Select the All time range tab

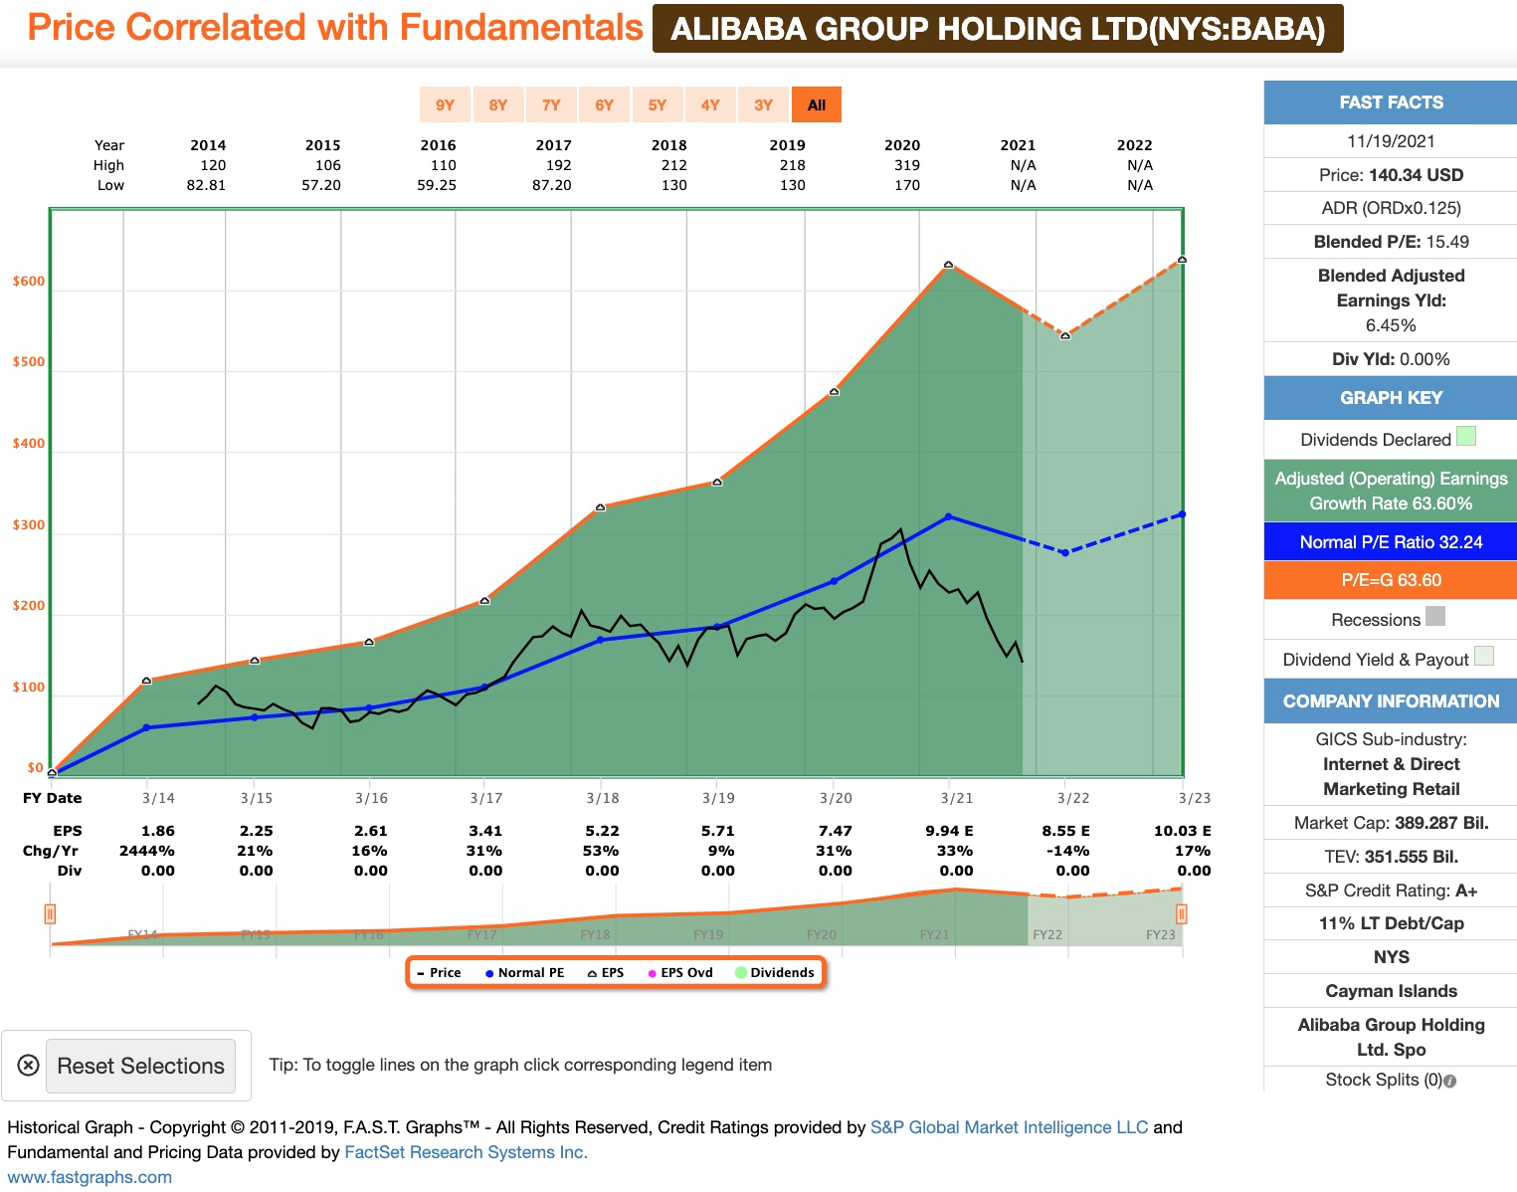[x=817, y=104]
